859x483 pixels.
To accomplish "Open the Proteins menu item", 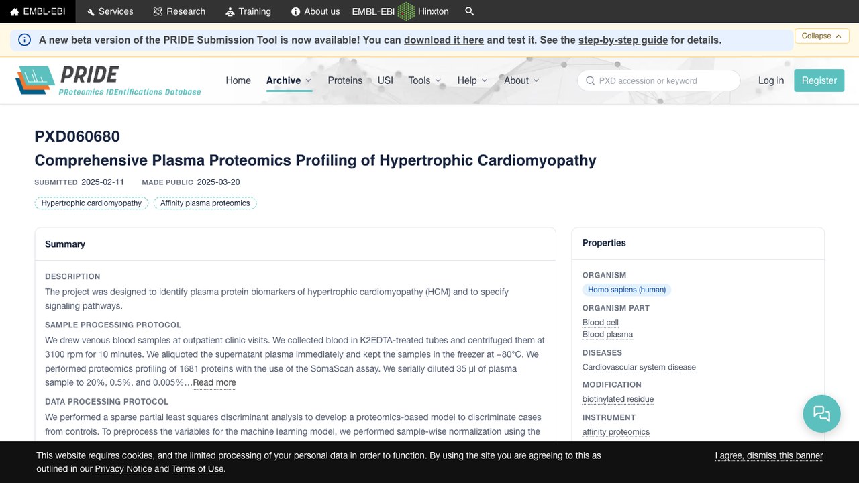I will (345, 80).
